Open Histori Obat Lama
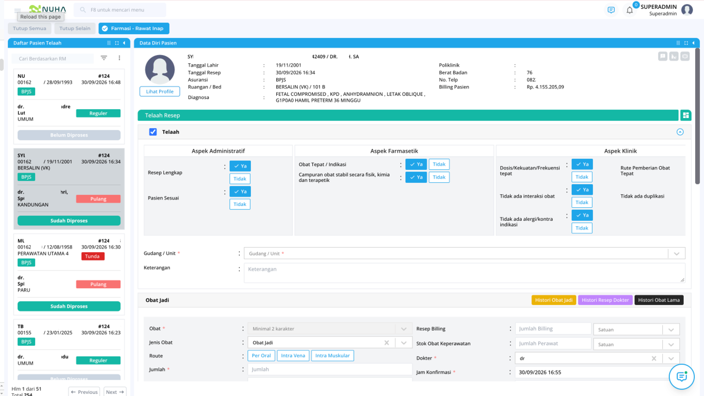This screenshot has width=704, height=396. (659, 300)
